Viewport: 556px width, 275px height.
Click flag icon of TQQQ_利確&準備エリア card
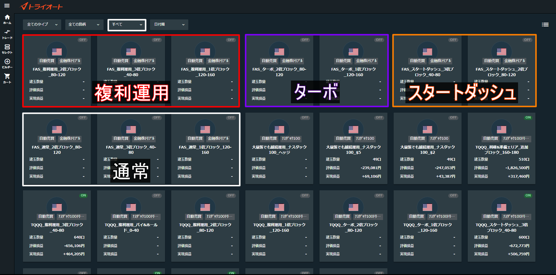(x=502, y=129)
